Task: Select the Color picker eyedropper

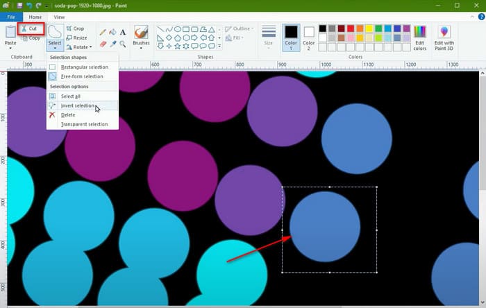Action: coord(112,44)
